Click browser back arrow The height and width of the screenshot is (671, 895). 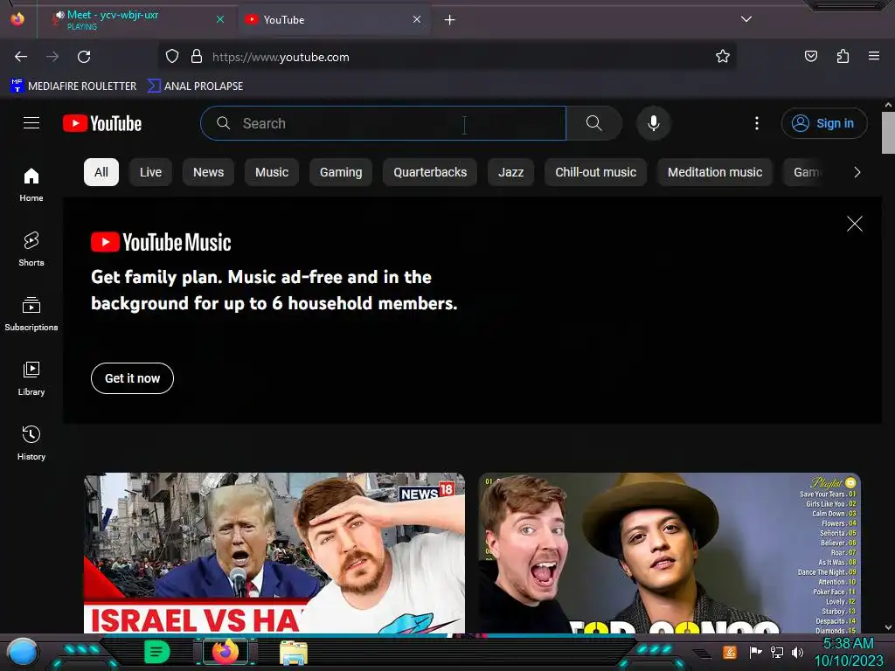coord(21,57)
